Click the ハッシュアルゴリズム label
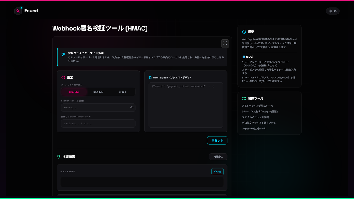Image resolution: width=354 pixels, height=199 pixels. point(72,85)
